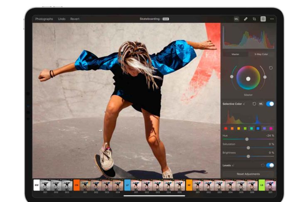Click left arc handle beside color wheel
This screenshot has height=202, width=308.
(x=232, y=76)
